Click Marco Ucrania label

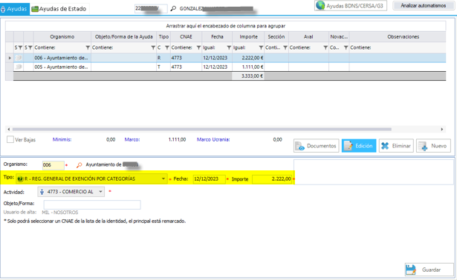213,139
